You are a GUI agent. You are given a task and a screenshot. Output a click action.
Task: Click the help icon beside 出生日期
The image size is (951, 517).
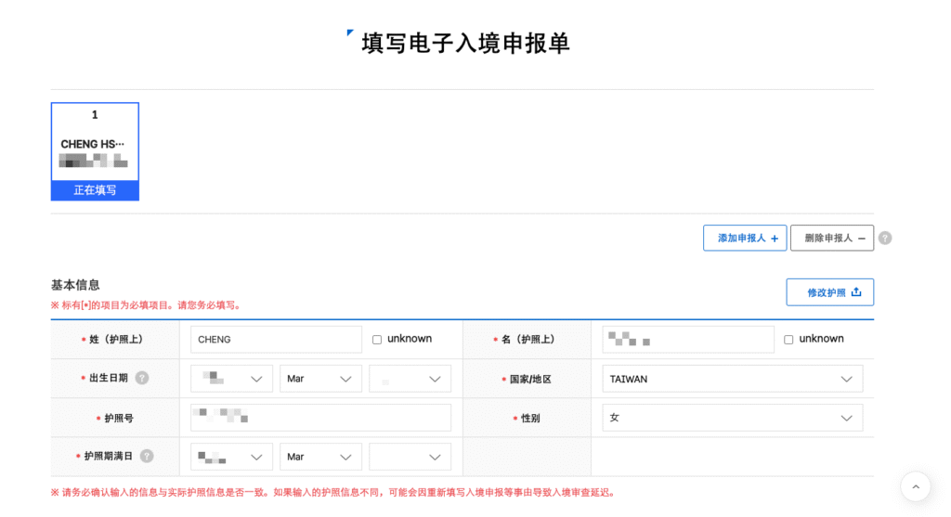click(x=142, y=378)
